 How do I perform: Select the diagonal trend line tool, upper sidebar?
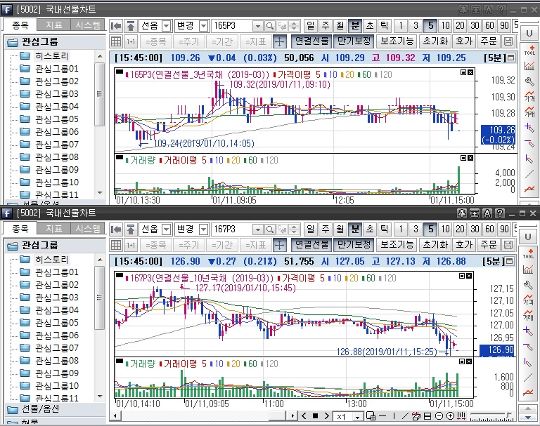(529, 173)
